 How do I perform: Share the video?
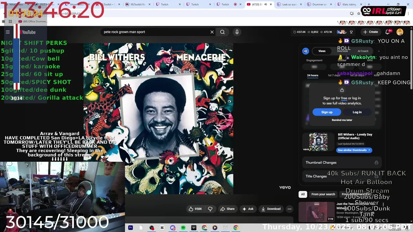pos(227,209)
